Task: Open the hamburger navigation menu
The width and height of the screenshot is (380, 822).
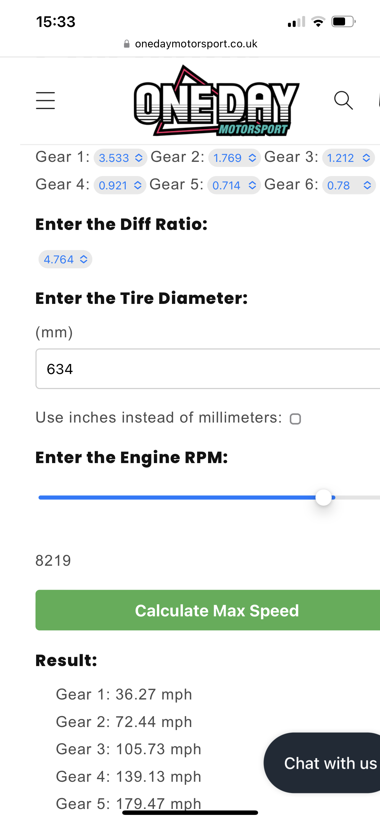Action: pos(45,101)
